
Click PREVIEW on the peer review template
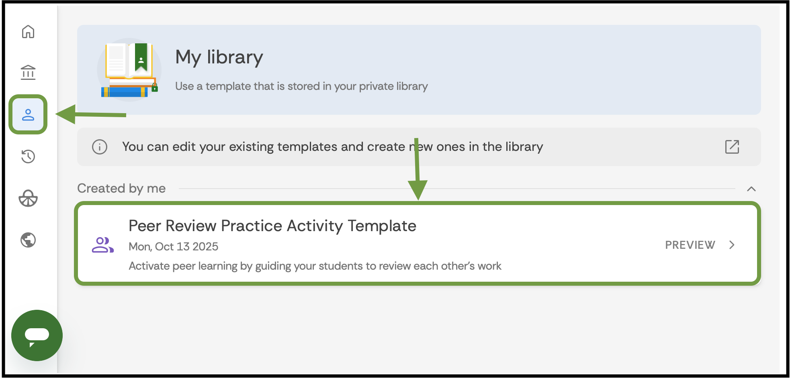click(690, 245)
